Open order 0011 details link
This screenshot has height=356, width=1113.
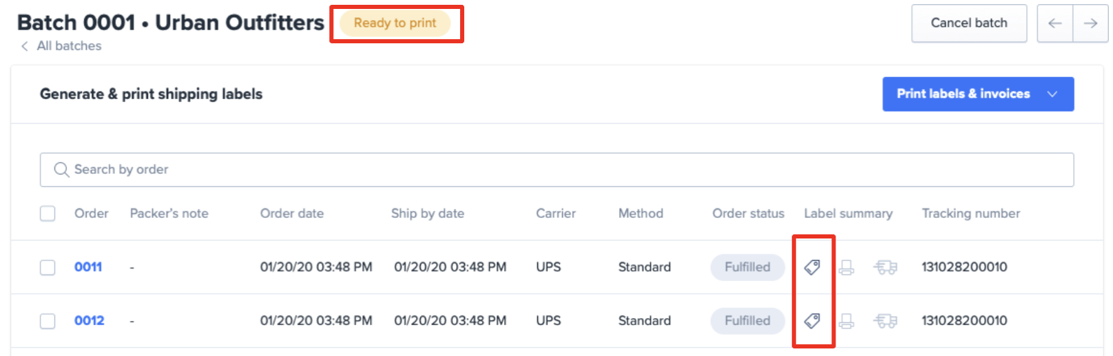88,267
